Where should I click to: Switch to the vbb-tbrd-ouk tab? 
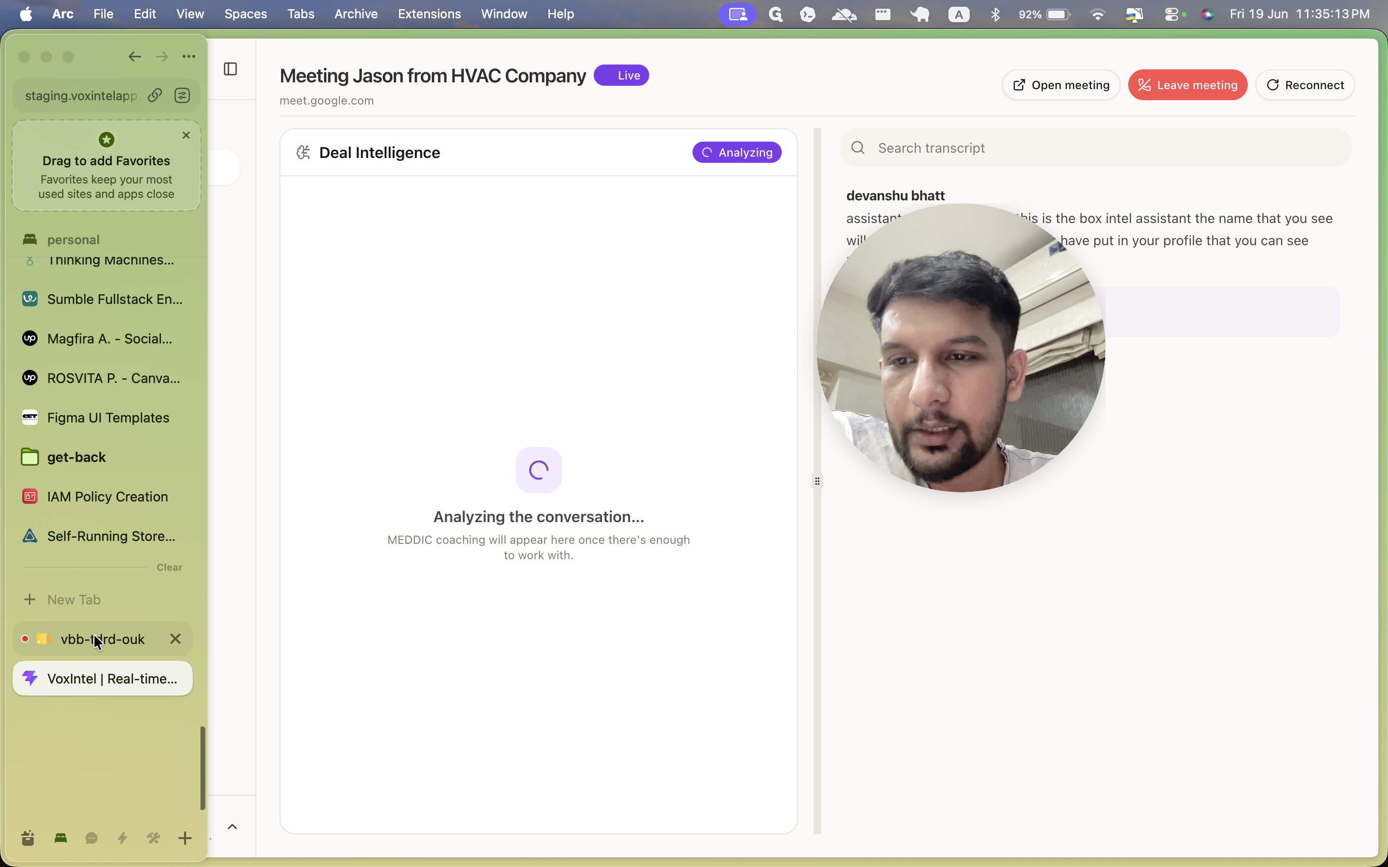103,639
